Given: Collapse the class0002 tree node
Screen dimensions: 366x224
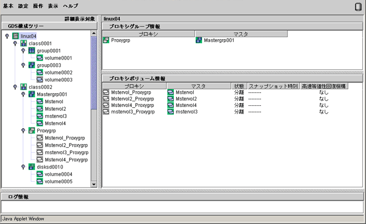Looking at the screenshot, I should pyautogui.click(x=15, y=87).
